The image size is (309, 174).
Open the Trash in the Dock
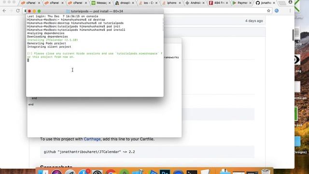coord(266,171)
